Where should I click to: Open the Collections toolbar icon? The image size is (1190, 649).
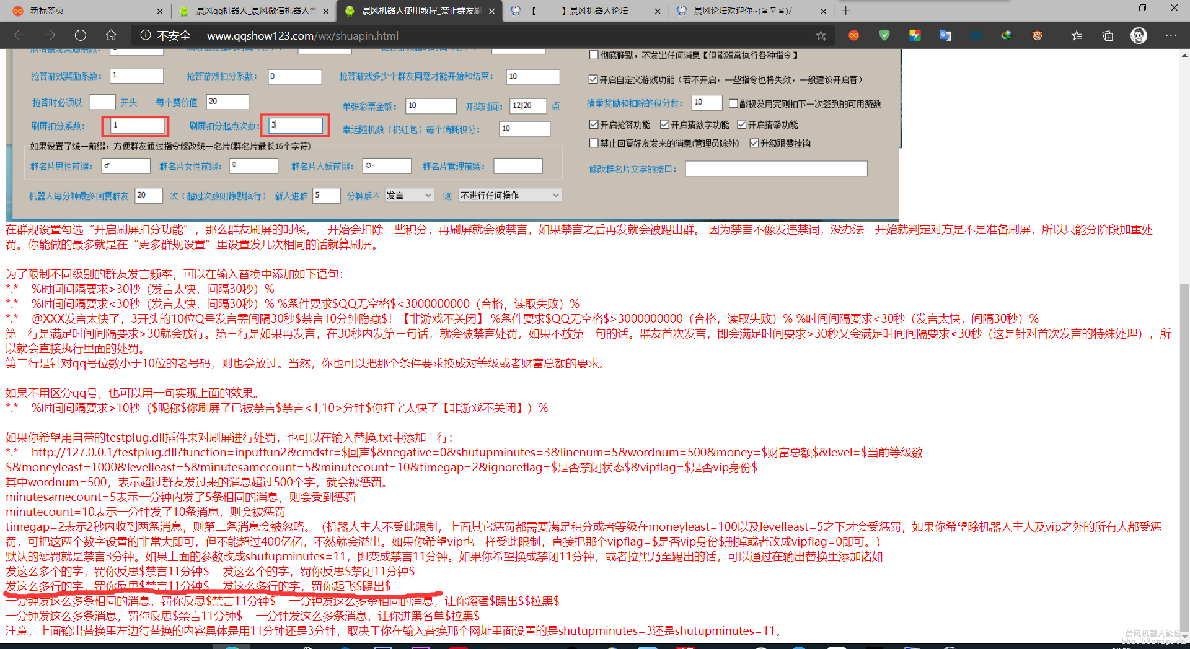point(1108,35)
